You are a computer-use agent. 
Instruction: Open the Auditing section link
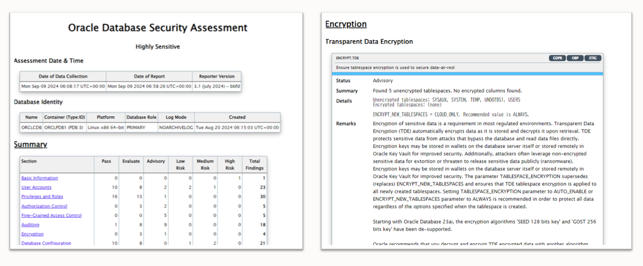pyautogui.click(x=30, y=225)
